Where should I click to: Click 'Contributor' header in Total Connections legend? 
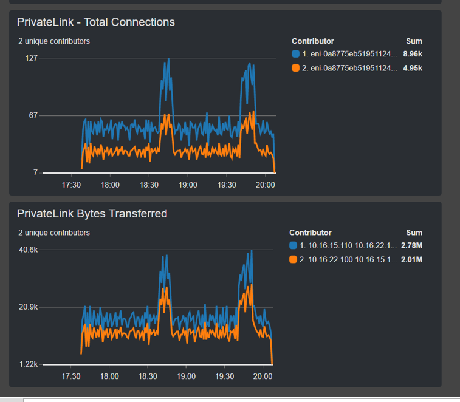click(x=313, y=41)
